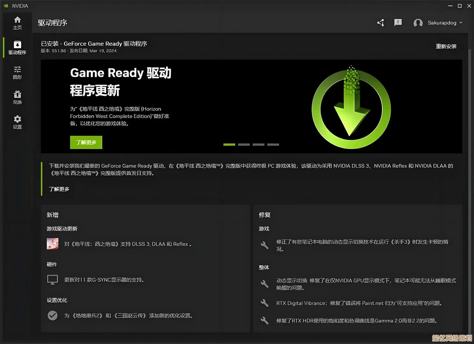474x344 pixels.
Task: Click the green 了解更多 banner button
Action: point(86,142)
